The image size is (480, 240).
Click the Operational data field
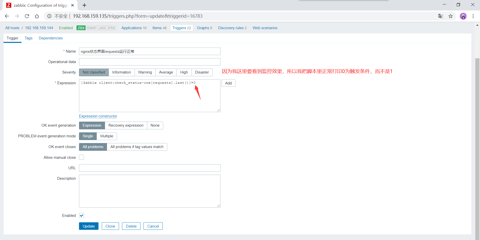tap(150, 62)
